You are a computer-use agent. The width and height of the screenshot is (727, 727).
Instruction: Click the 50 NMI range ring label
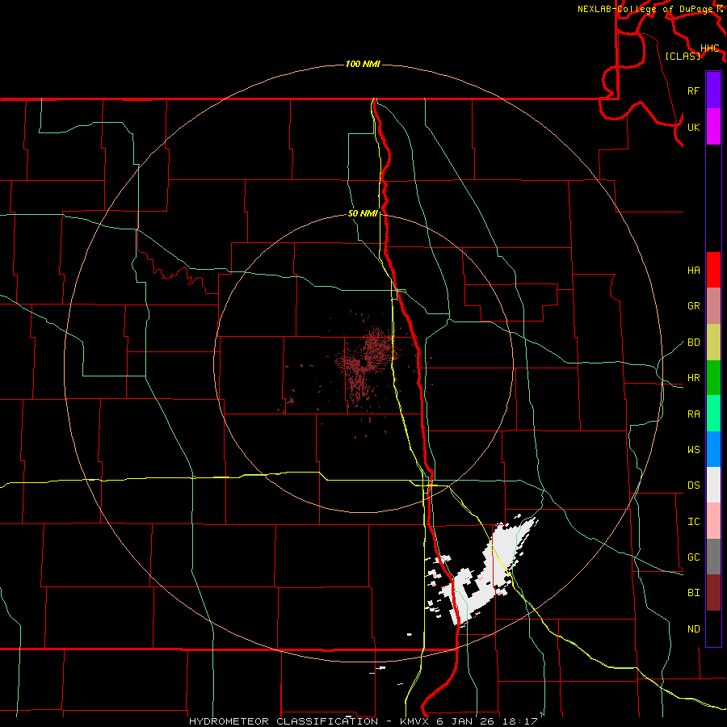[x=363, y=213]
